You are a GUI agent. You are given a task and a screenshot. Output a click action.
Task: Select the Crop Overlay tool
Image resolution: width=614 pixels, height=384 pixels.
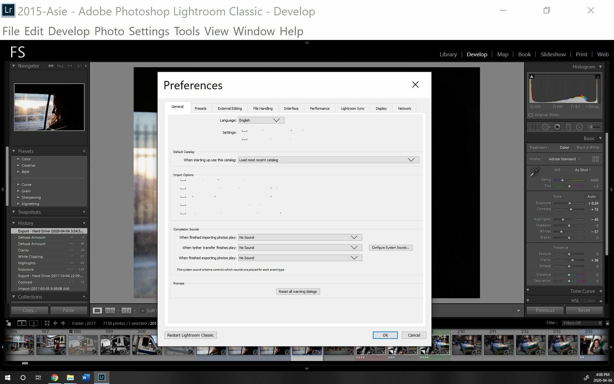pos(534,127)
